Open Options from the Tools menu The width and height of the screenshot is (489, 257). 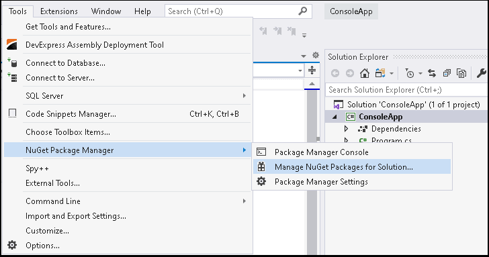(x=128, y=246)
